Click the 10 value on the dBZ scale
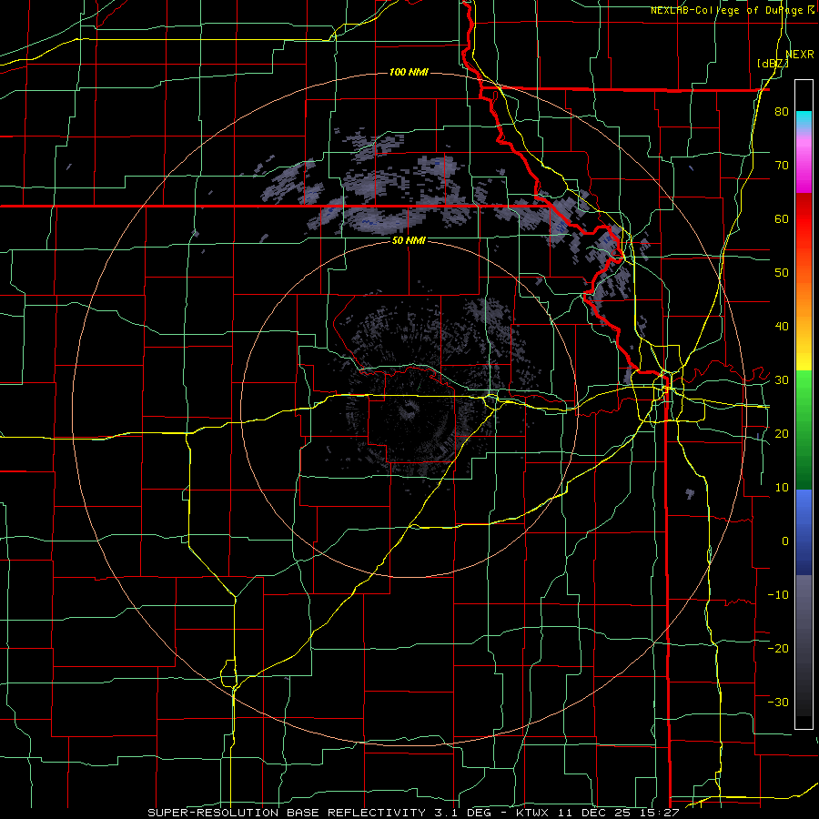Screen dimensions: 819x819 [x=782, y=488]
